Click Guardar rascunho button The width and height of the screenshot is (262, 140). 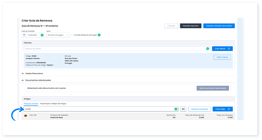pos(190,25)
